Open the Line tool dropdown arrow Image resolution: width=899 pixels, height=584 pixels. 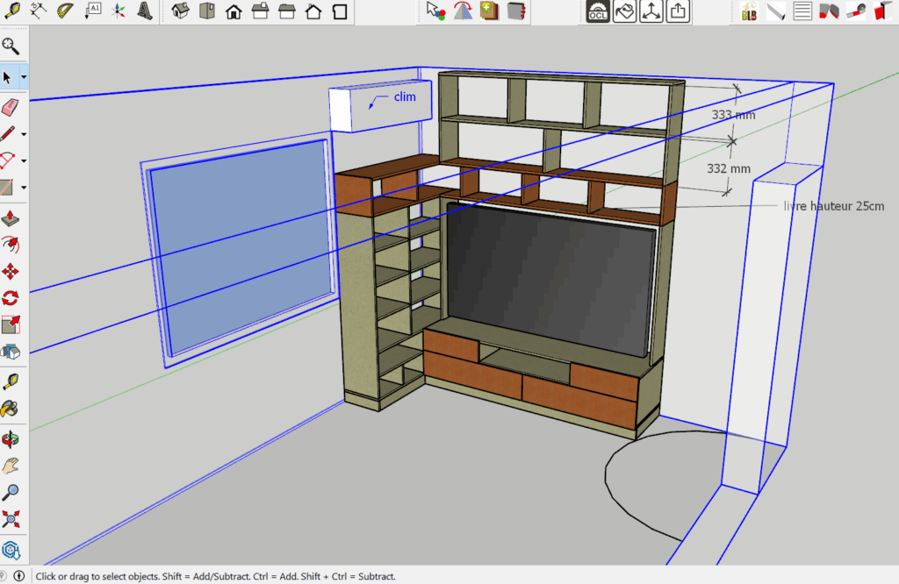pos(24,134)
